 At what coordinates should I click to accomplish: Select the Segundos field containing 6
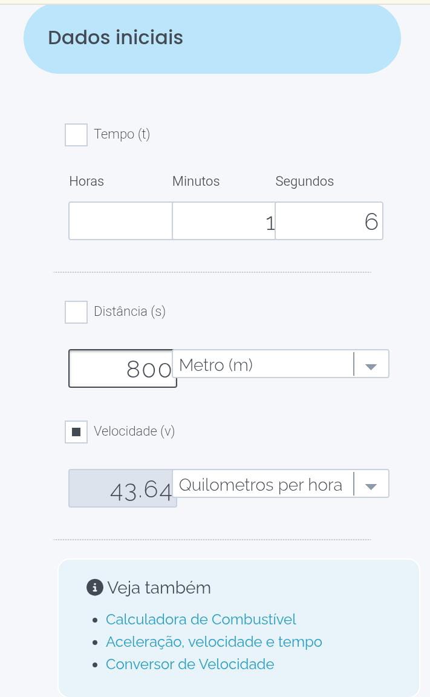click(x=329, y=221)
